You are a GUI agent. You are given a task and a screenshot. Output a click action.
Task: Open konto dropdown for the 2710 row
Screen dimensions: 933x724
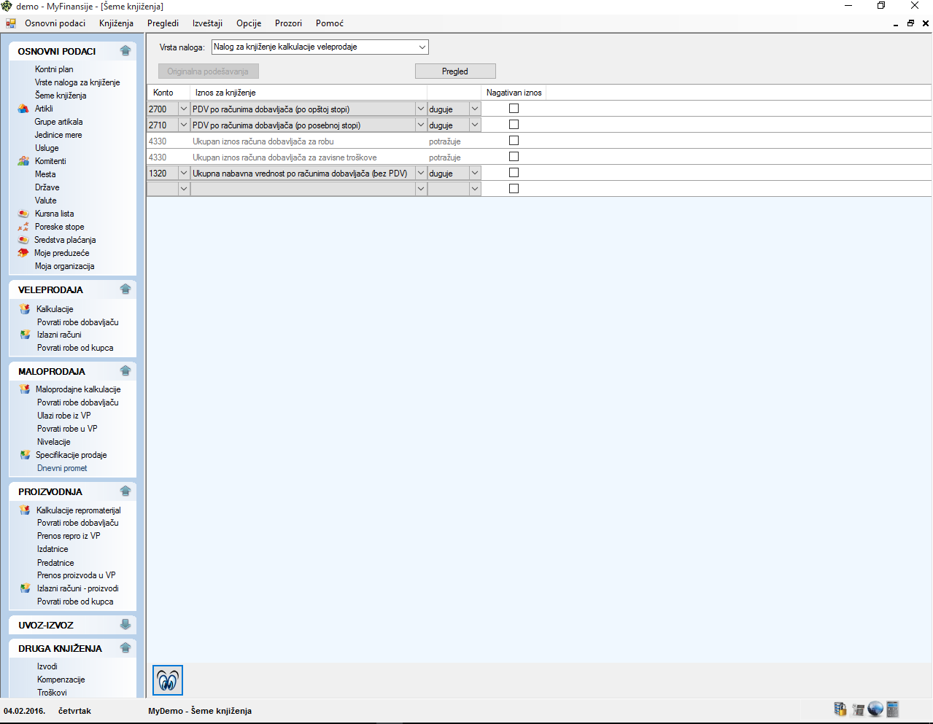(x=183, y=125)
